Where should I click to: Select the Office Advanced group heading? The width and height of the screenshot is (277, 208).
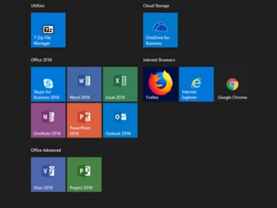click(x=46, y=150)
